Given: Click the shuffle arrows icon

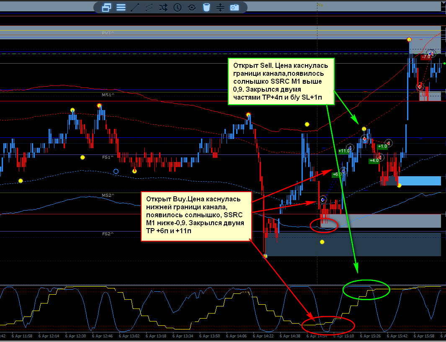Looking at the screenshot, I should [x=163, y=8].
